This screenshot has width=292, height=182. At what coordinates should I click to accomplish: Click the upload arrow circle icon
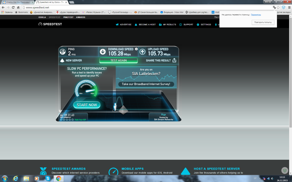pos(142,52)
